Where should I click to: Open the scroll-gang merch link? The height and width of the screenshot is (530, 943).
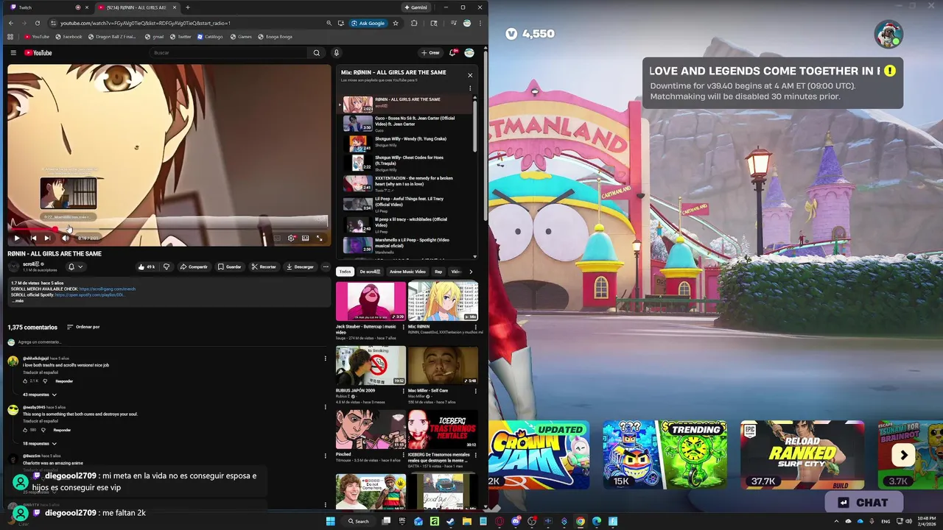108,289
